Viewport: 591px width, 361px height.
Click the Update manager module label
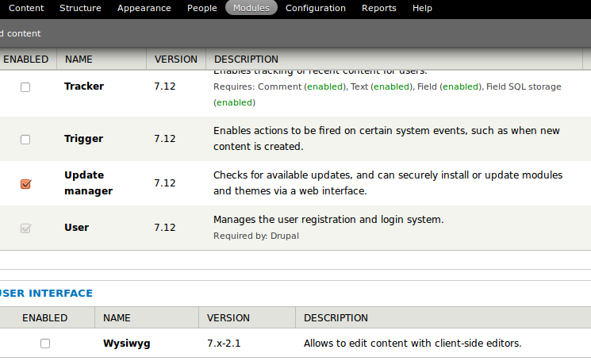click(88, 182)
